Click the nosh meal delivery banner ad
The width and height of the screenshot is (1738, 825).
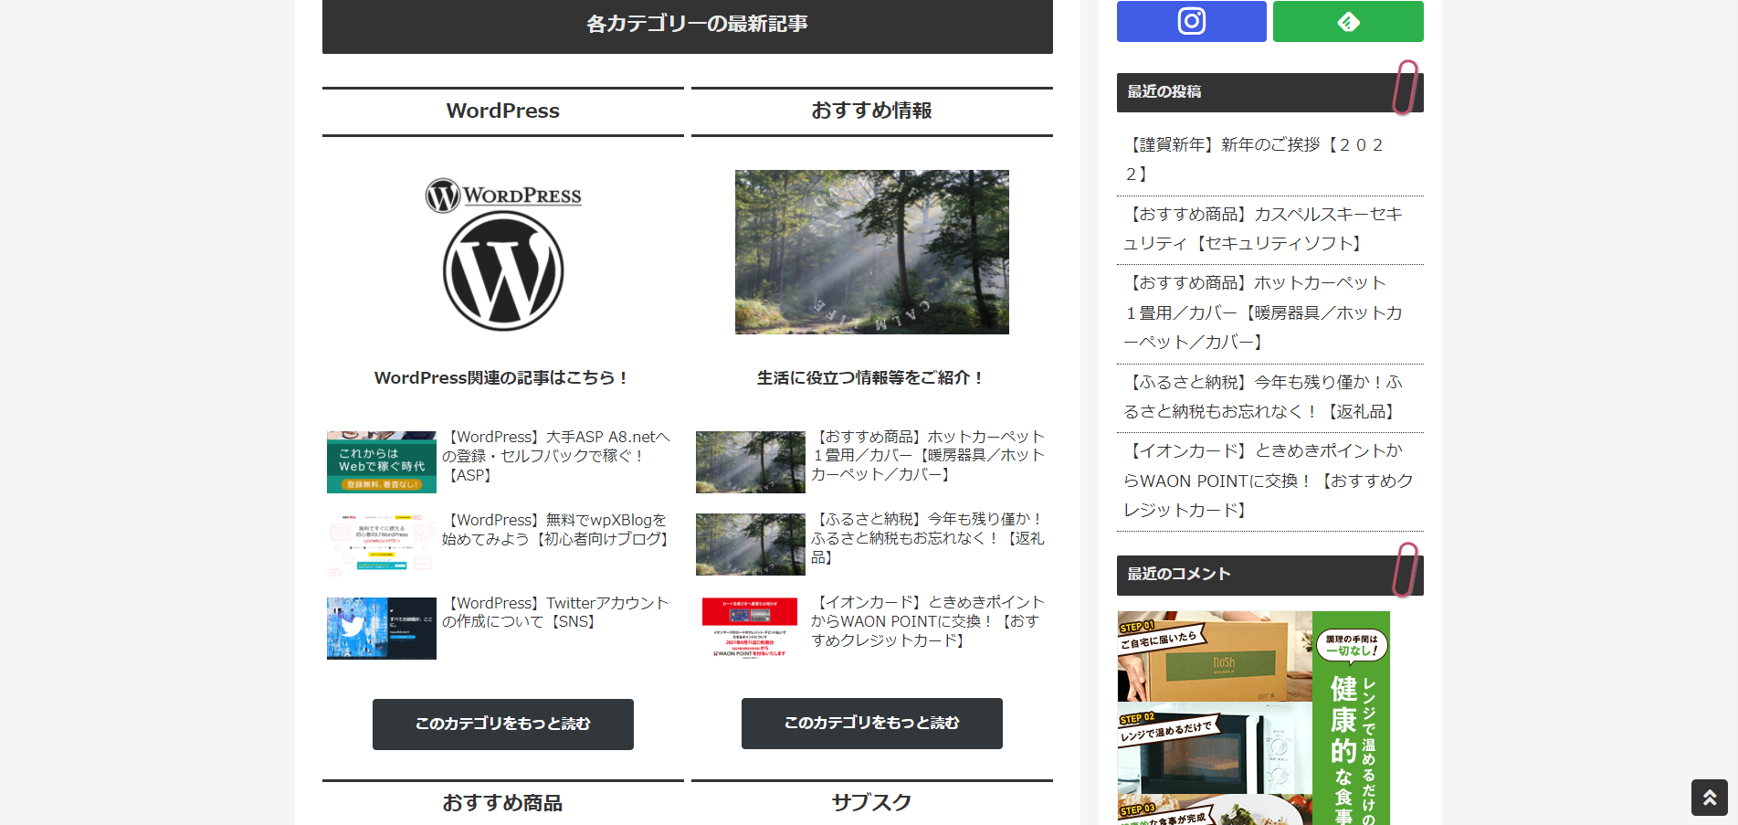click(x=1253, y=717)
